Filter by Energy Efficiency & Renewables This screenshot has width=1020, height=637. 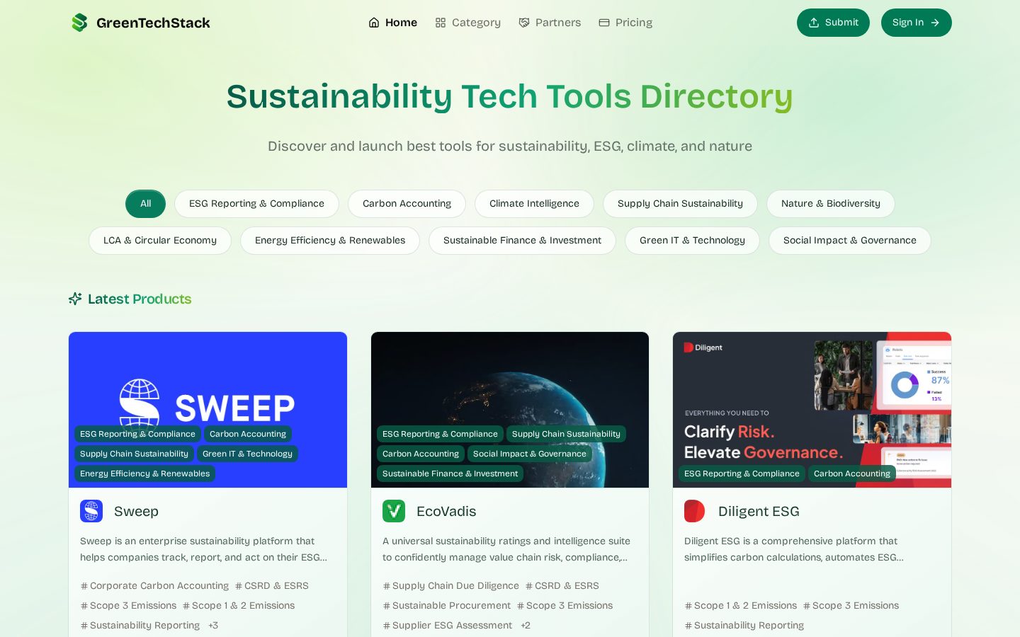(330, 241)
